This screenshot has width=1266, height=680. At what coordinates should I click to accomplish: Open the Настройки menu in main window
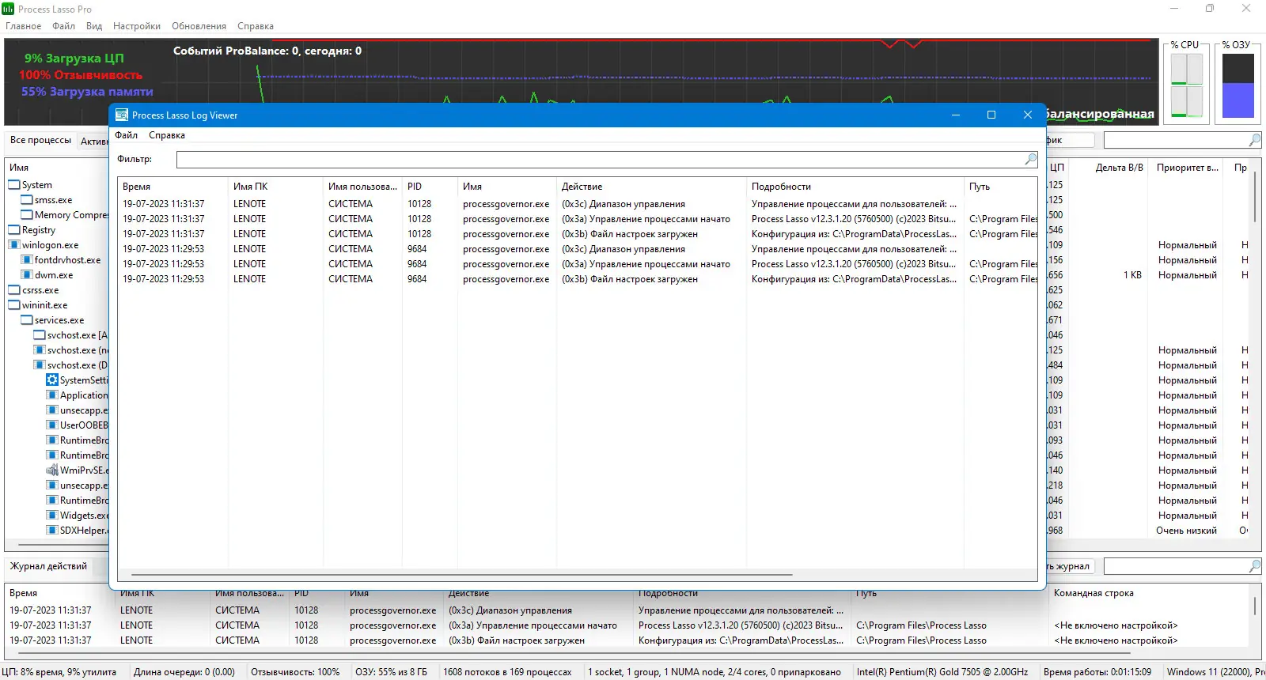137,26
